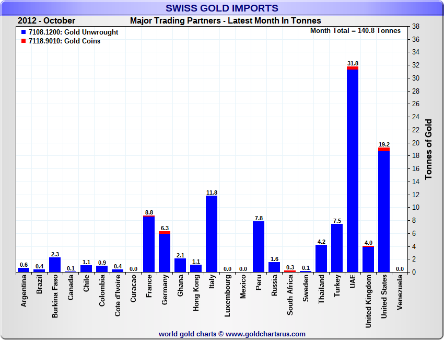Image resolution: width=444 pixels, height=340 pixels.
Task: Click the 7118.9010: Gold Coins legend label
Action: point(65,41)
